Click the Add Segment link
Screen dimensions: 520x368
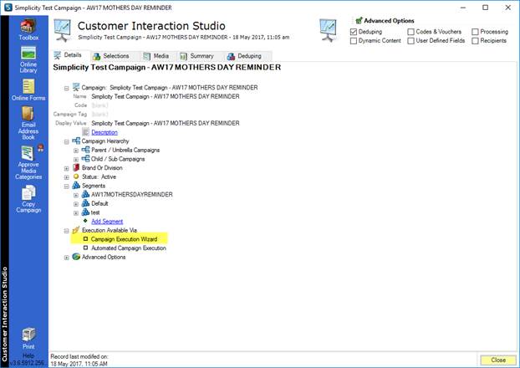coord(107,222)
